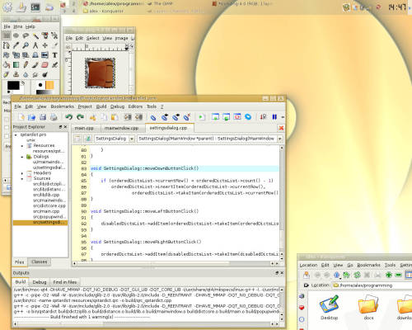412x330 pixels.
Task: Click the orange pattern swatch in GIMP toolbox
Action: [x=49, y=85]
